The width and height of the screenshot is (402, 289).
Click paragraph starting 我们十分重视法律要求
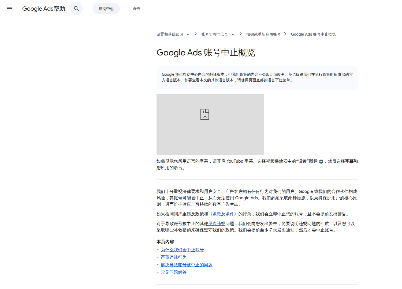[257, 198]
